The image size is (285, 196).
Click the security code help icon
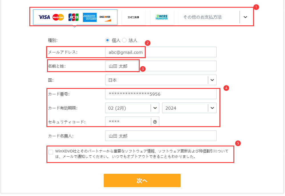[x=155, y=122]
